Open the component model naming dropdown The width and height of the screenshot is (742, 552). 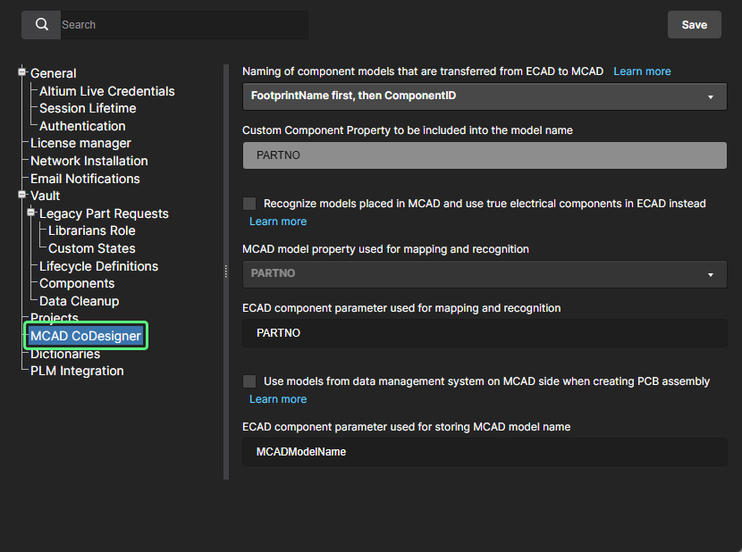pos(485,96)
